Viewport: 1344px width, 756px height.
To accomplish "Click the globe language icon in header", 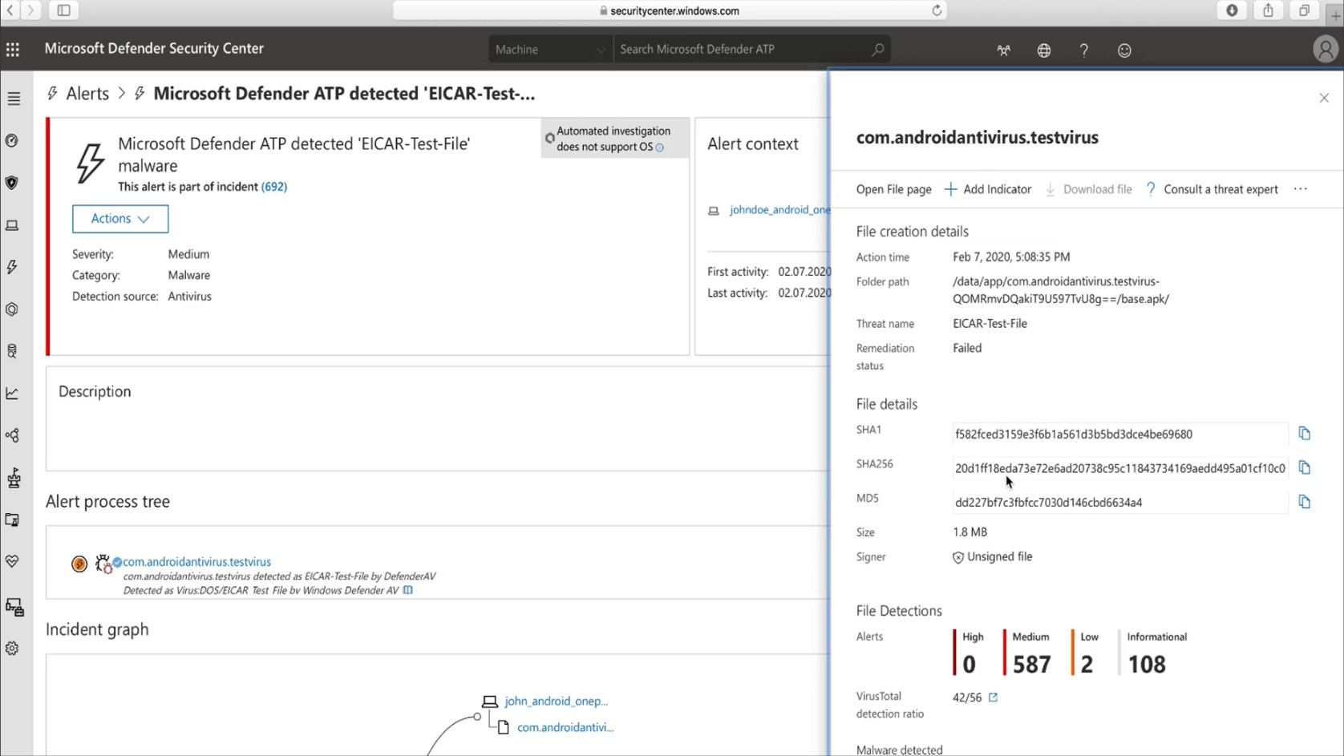I will point(1043,50).
